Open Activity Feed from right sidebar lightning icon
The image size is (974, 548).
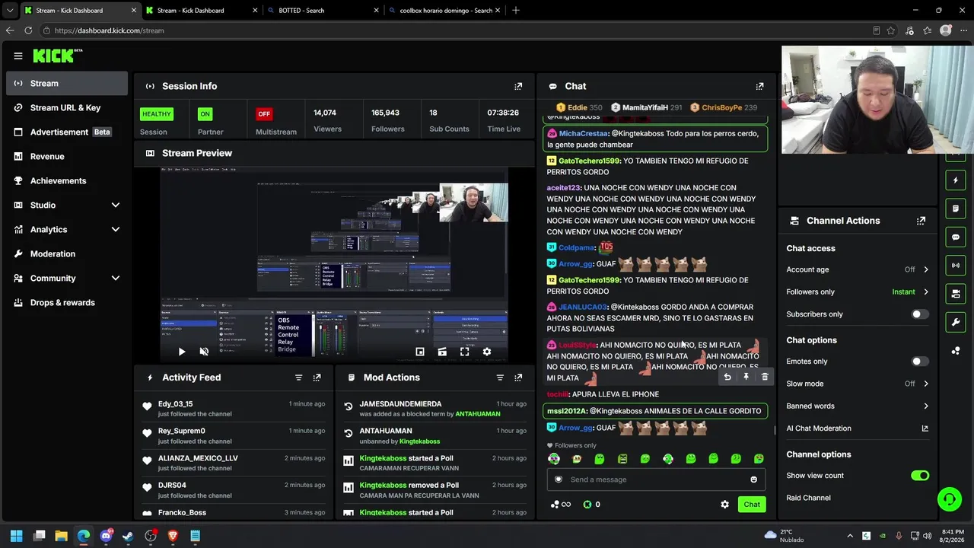coord(956,180)
